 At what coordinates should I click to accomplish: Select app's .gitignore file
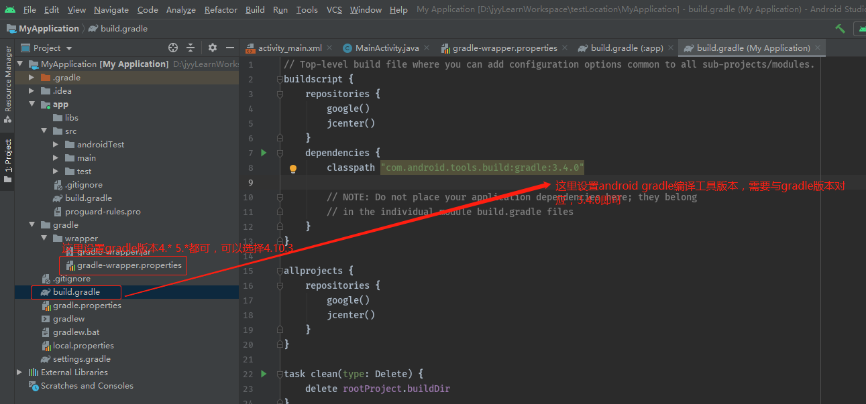pyautogui.click(x=77, y=185)
